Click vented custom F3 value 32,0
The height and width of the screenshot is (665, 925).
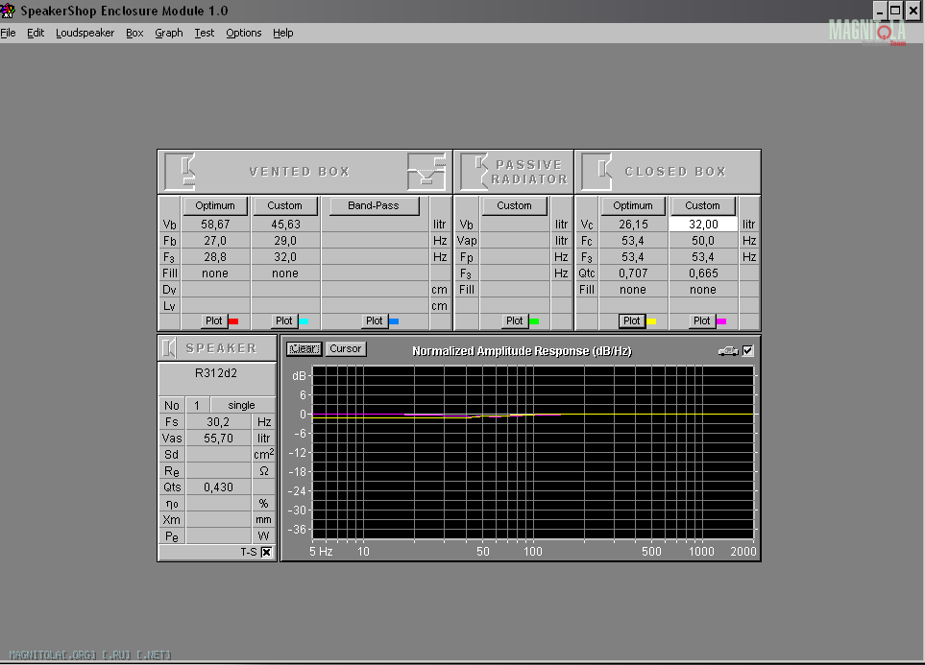[285, 257]
